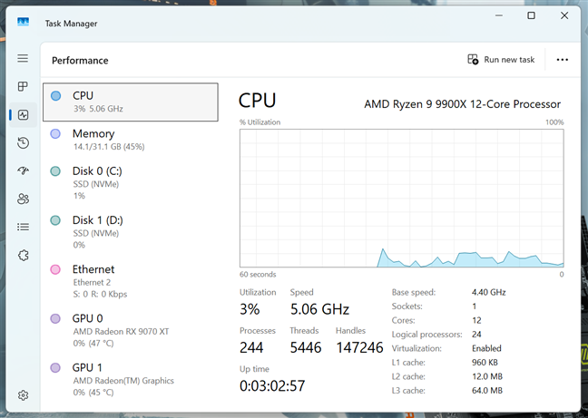Click the Ethernet 2 adapter label
Screen dimensions: 588x418
point(92,282)
